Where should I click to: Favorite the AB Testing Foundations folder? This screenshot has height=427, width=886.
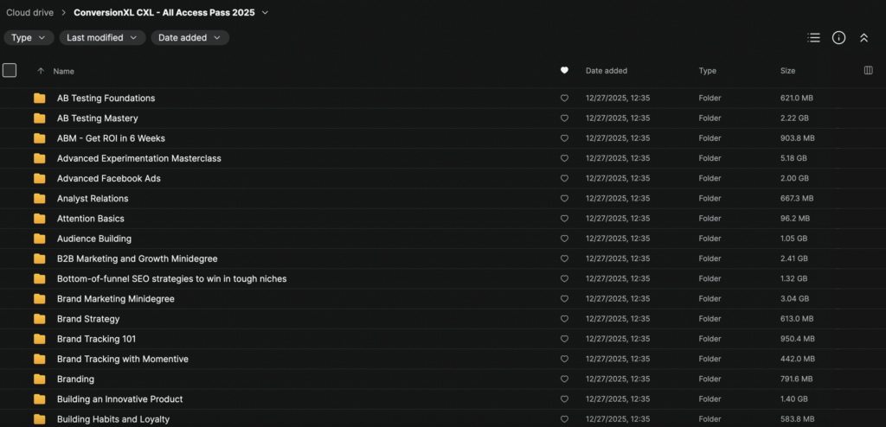click(564, 99)
